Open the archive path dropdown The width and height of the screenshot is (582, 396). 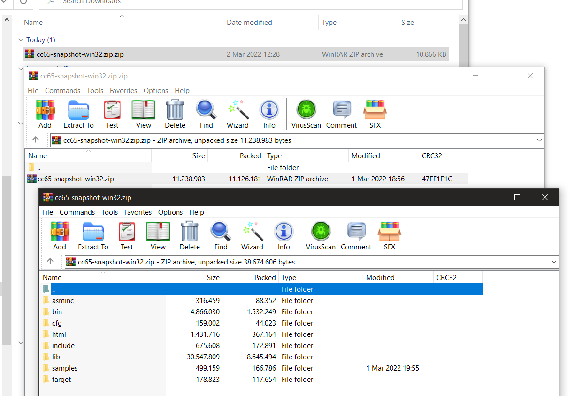point(554,262)
